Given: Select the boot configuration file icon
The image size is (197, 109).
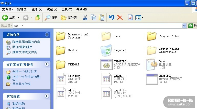Looking at the screenshot, I should 152,64.
